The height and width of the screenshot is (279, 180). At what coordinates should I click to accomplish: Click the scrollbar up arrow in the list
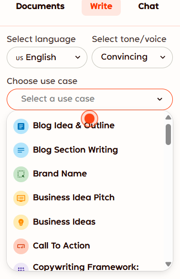coord(168,117)
